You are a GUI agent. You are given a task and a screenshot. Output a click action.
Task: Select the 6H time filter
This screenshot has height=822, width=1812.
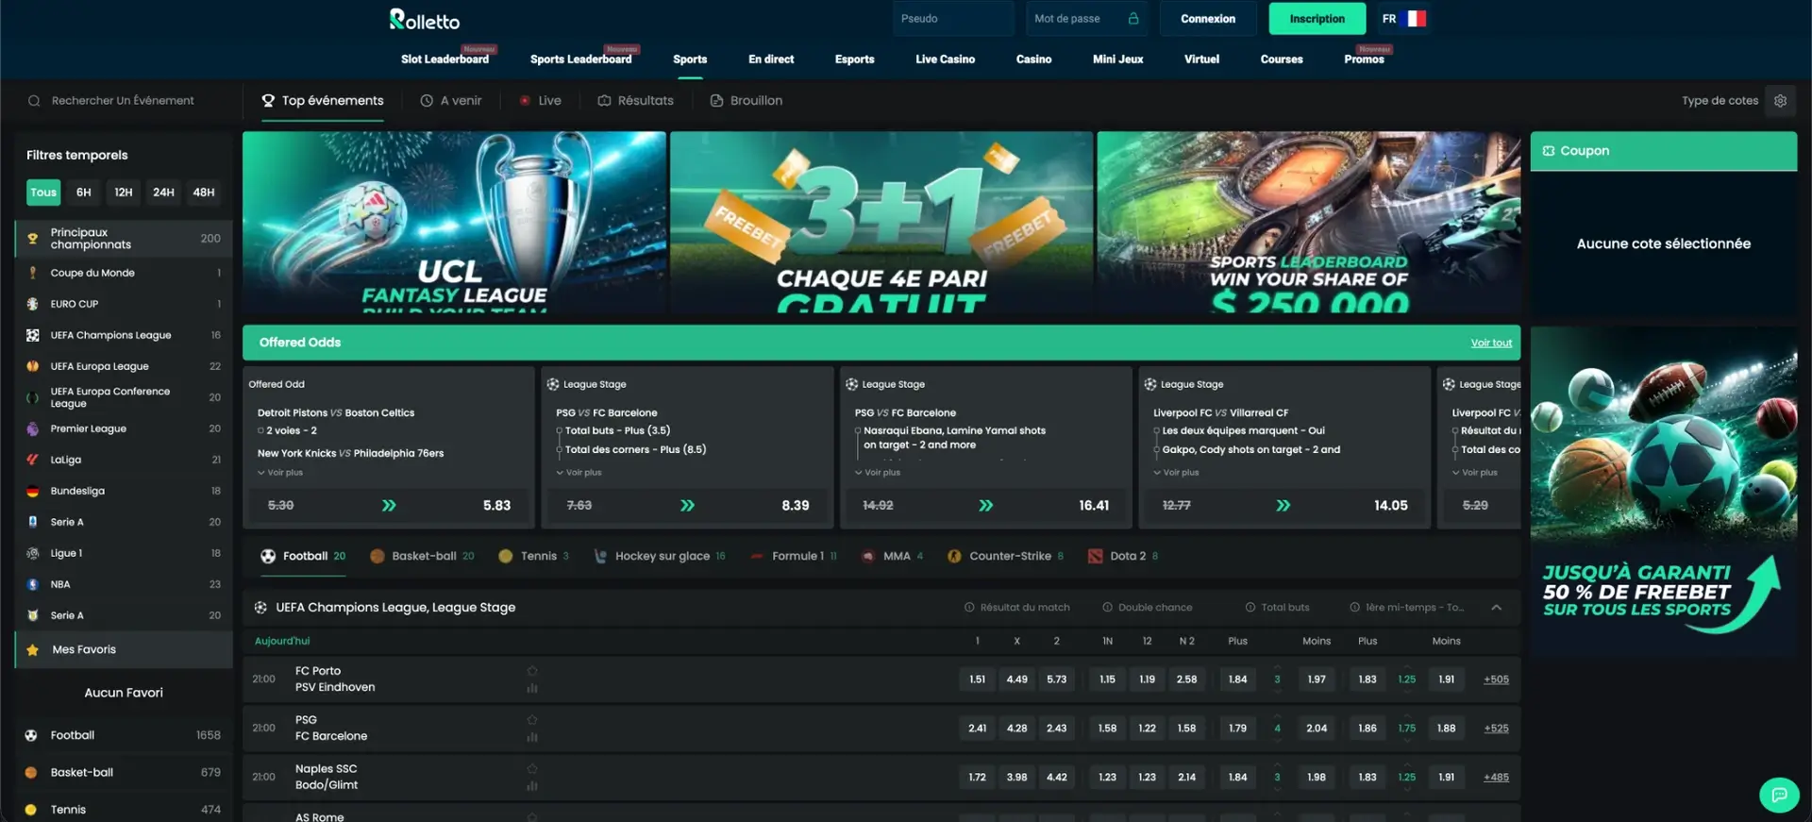(84, 193)
